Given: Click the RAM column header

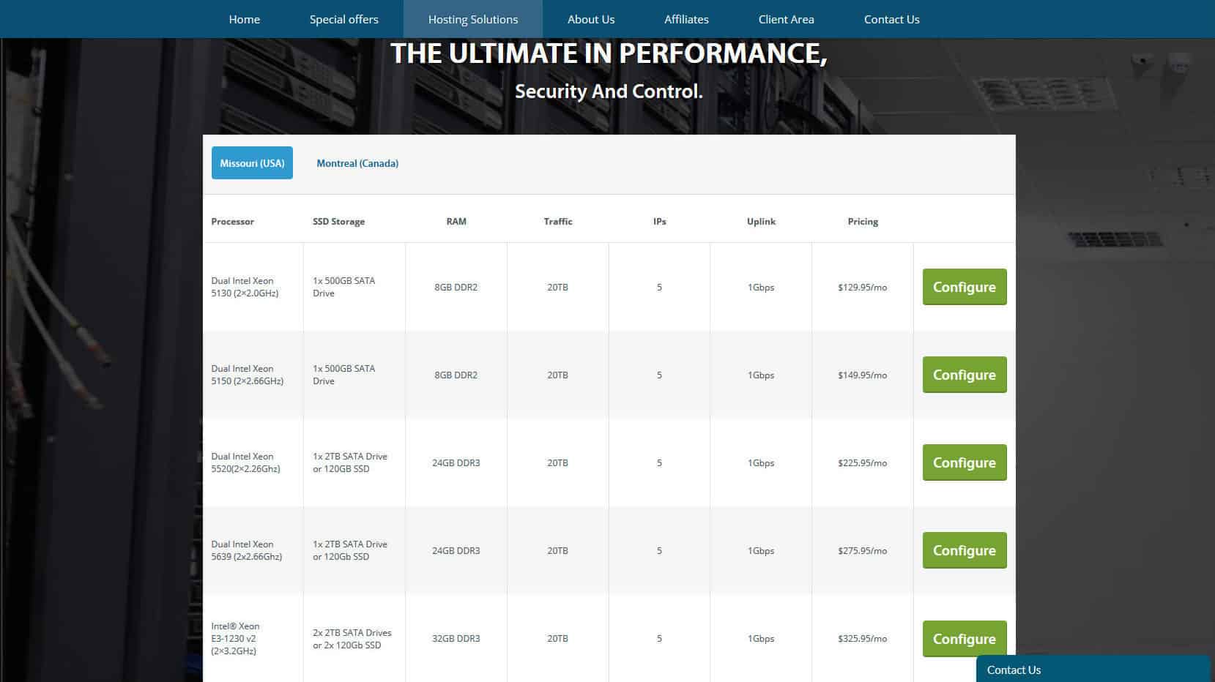Looking at the screenshot, I should [x=456, y=222].
